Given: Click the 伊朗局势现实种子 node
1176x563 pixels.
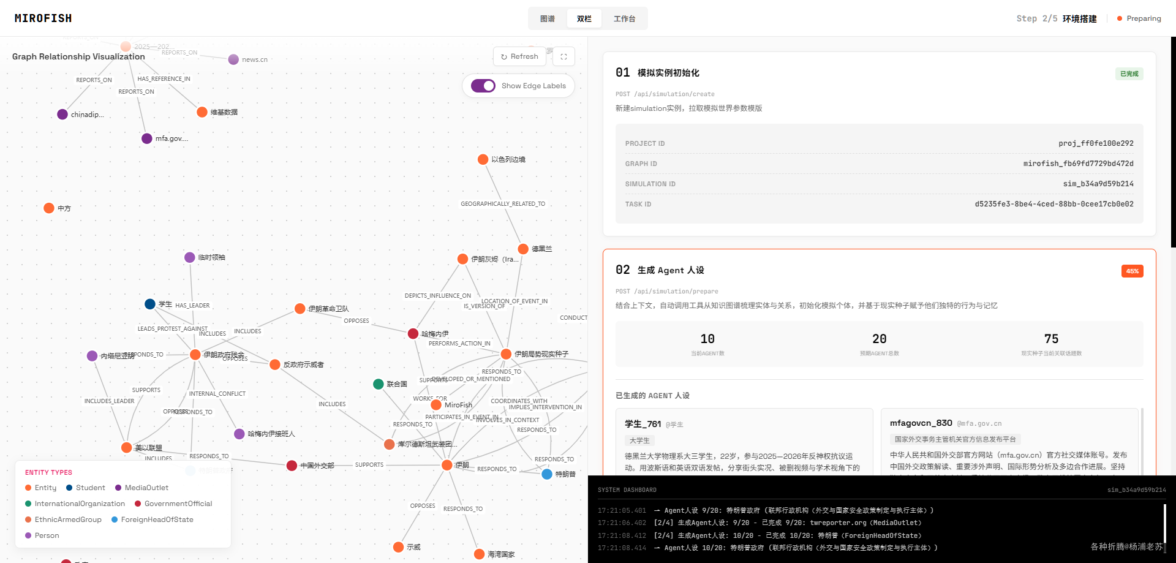Looking at the screenshot, I should click(507, 354).
